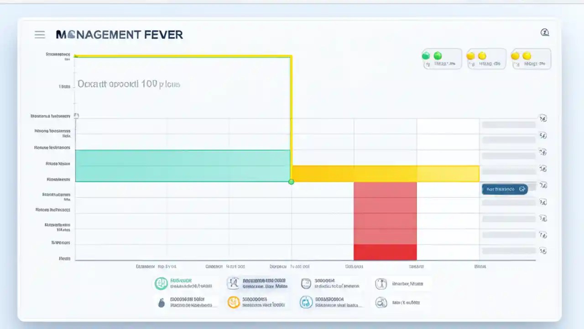The image size is (584, 329).
Task: Click the Management Fever header title
Action: tap(119, 34)
